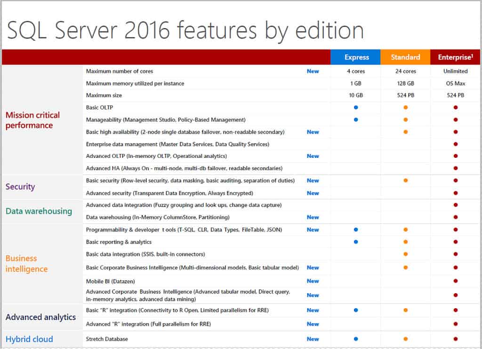Viewport: 482px width, 349px height.
Task: Click the 'Basic reporting & analytics' feature label
Action: coord(119,242)
